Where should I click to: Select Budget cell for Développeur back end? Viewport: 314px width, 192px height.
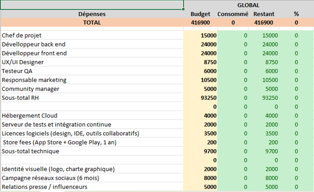(200, 44)
